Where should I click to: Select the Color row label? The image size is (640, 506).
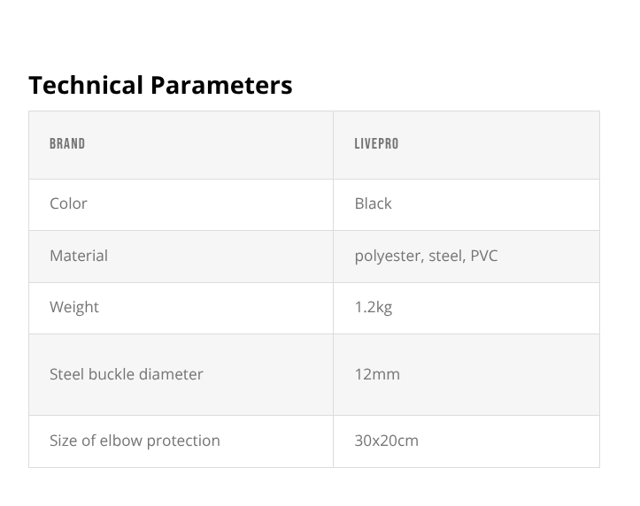tap(68, 203)
